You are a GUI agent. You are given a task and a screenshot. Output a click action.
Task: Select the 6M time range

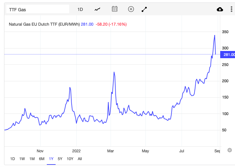(42, 159)
